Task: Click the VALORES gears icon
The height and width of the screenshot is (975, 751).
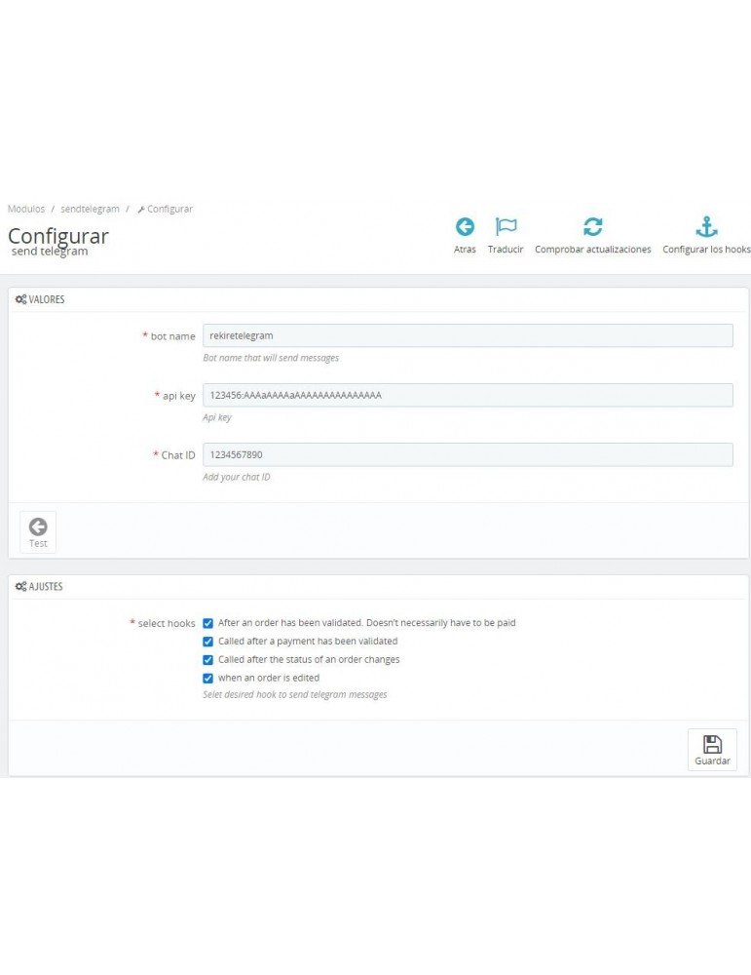Action: [x=20, y=299]
